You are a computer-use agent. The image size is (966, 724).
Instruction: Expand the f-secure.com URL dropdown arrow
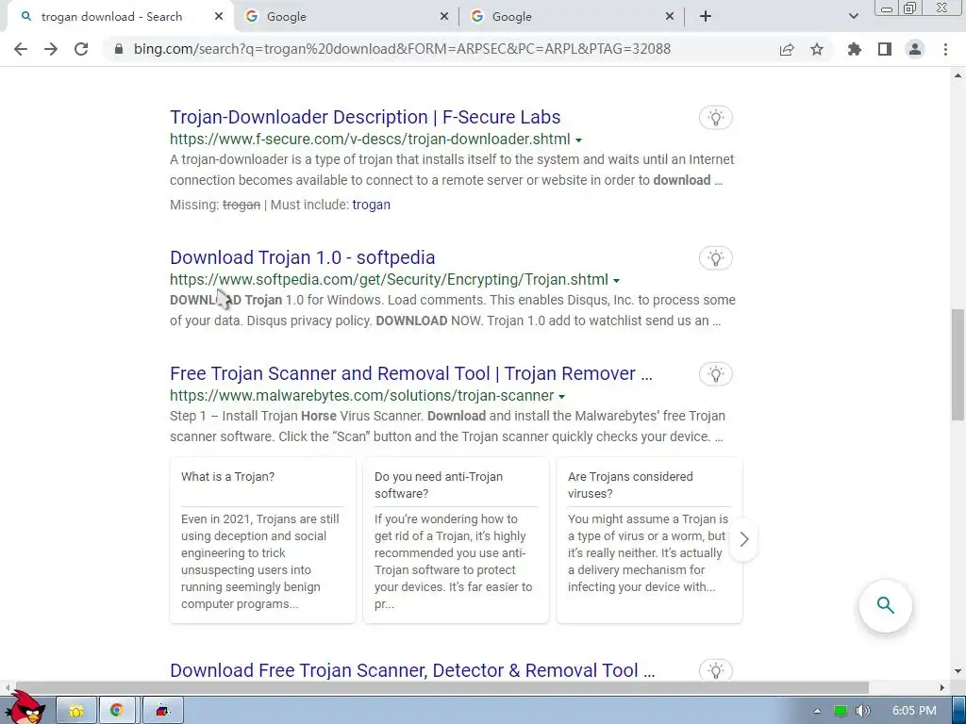coord(578,140)
